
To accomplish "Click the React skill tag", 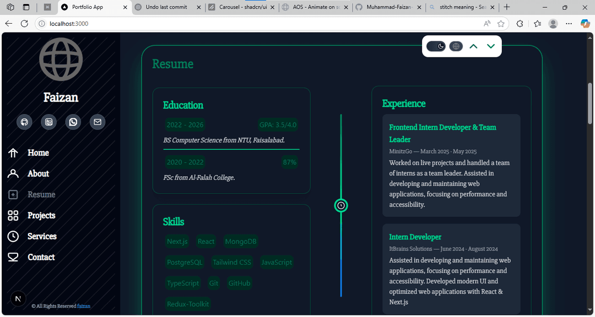I will click(206, 242).
